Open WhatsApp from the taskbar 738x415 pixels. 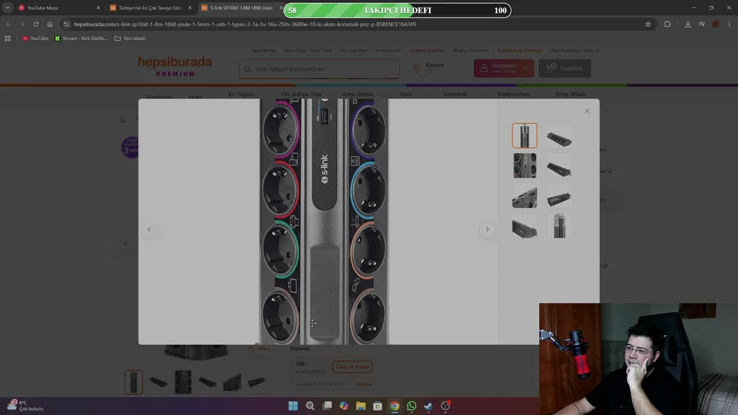(x=412, y=406)
